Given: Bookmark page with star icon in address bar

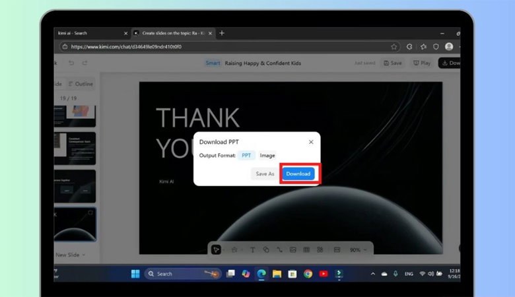Looking at the screenshot, I should click(x=394, y=47).
